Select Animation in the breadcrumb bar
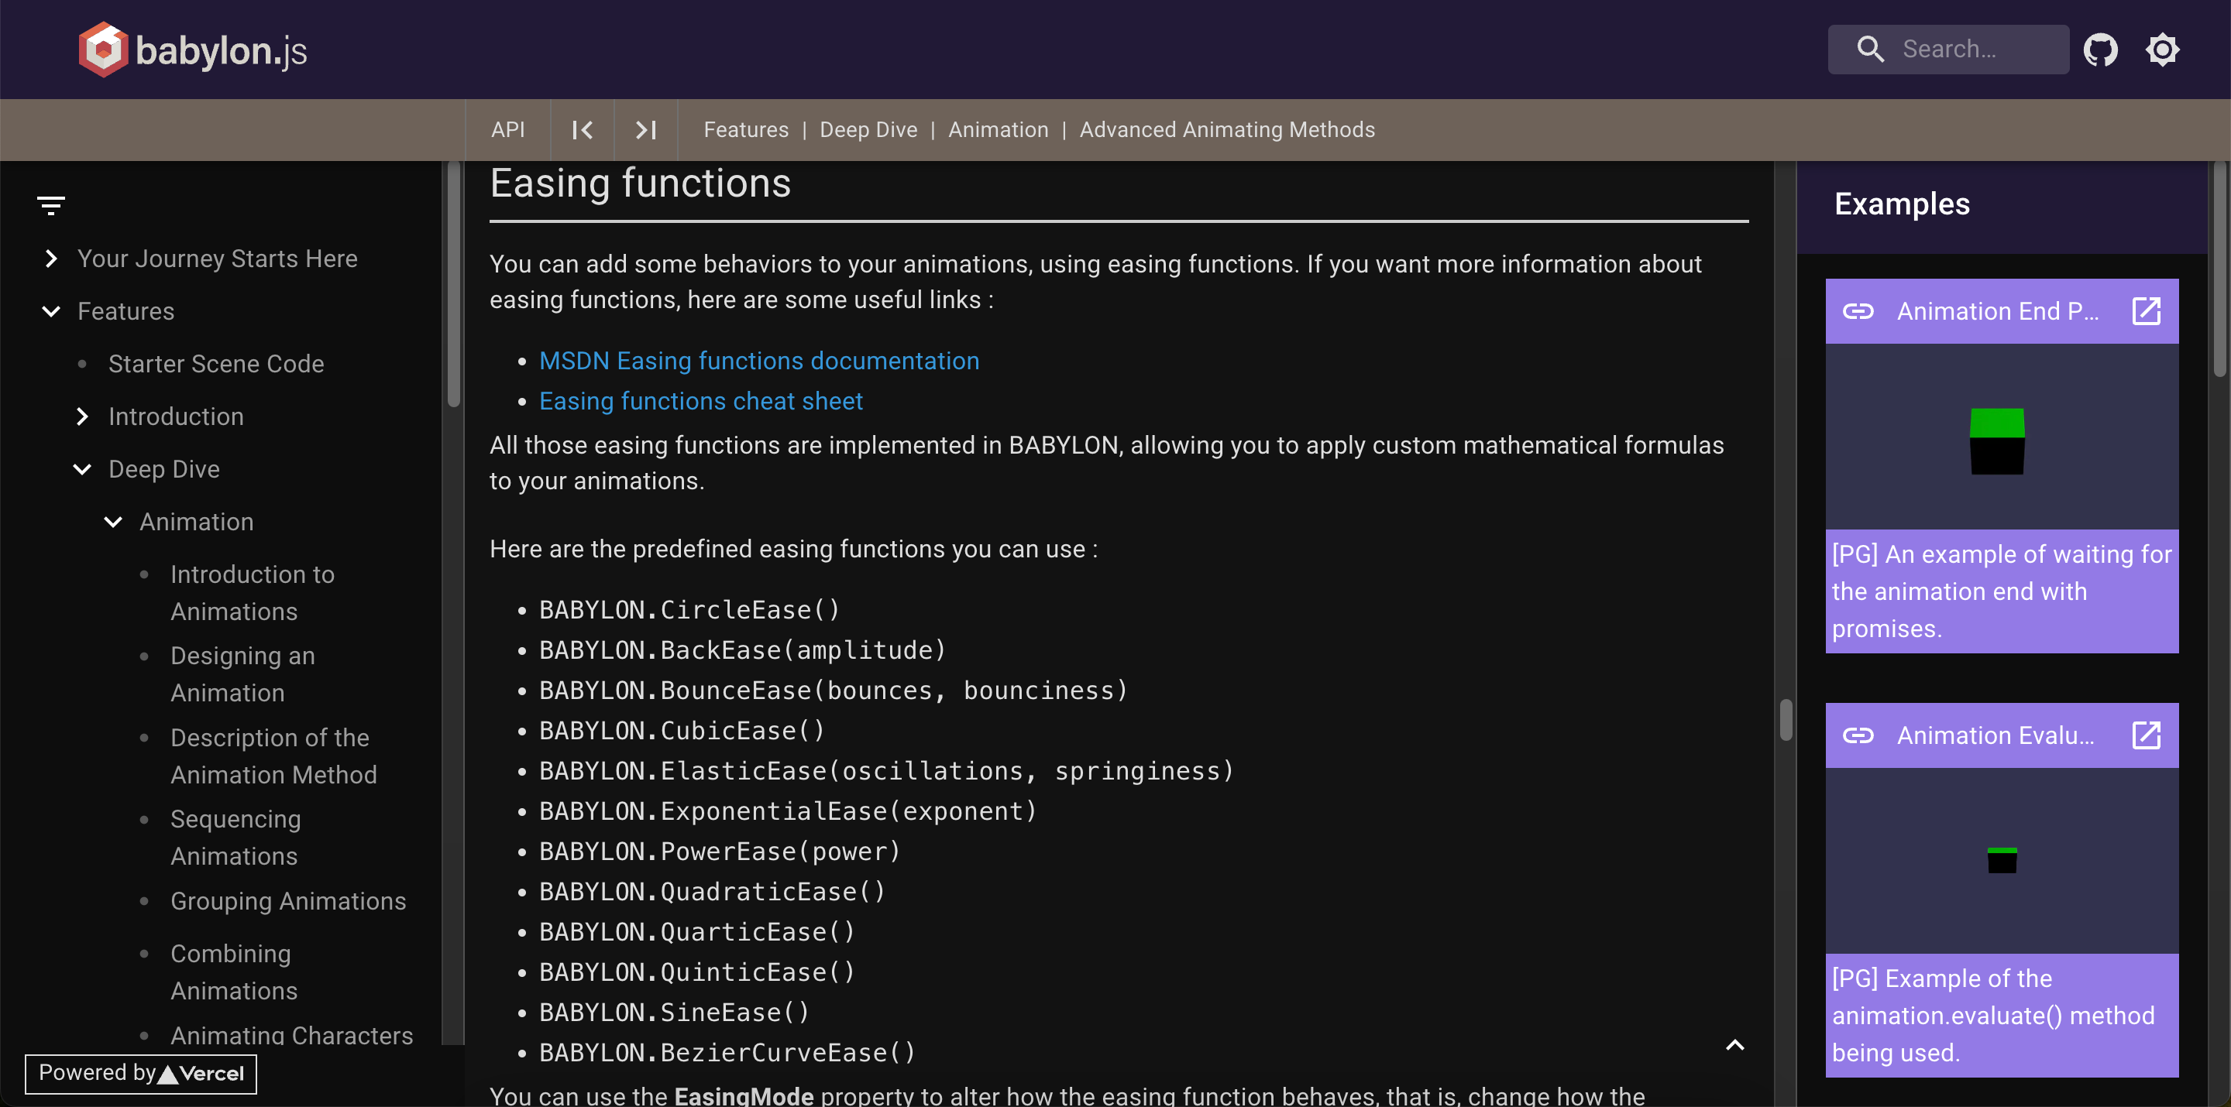The image size is (2231, 1107). pyautogui.click(x=998, y=129)
